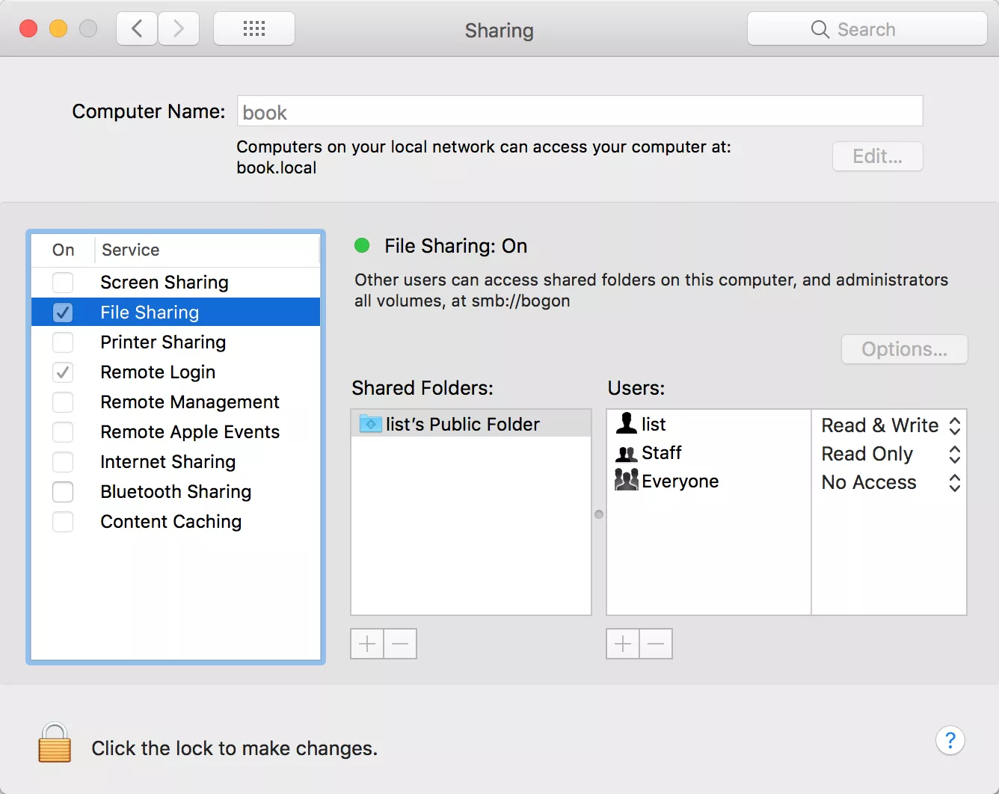
Task: Enable Screen Sharing checkbox
Action: [63, 283]
